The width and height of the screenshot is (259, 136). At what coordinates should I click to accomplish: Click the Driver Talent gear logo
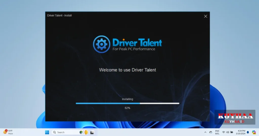pos(102,44)
